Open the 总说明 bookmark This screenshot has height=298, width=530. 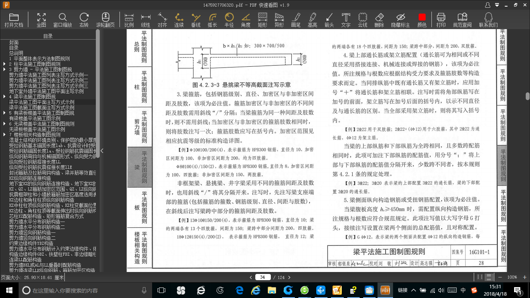point(16,53)
